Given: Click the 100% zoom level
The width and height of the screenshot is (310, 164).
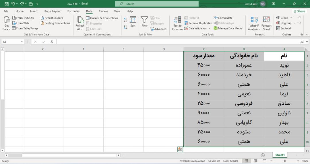Looking at the screenshot, I should pyautogui.click(x=305, y=161).
